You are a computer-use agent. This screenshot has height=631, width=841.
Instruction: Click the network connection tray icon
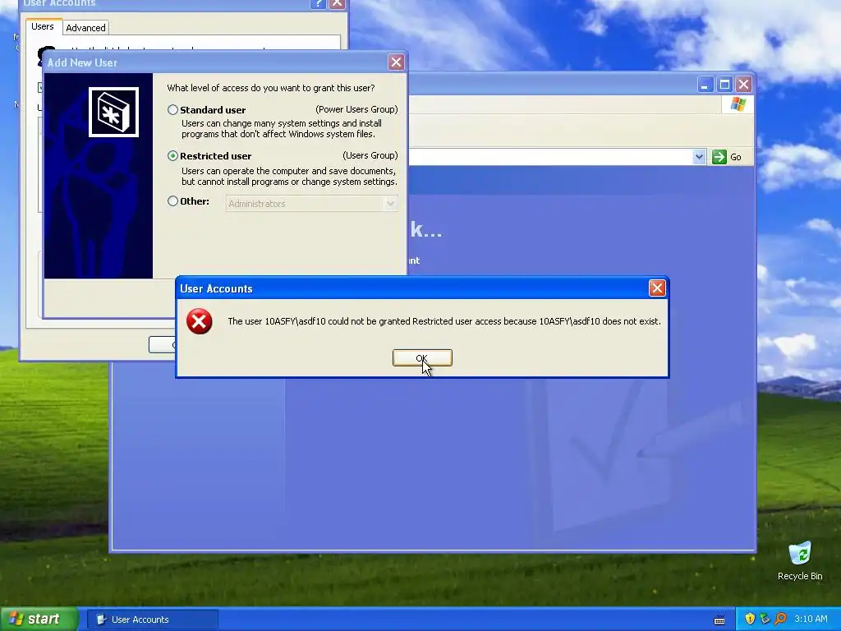[765, 619]
